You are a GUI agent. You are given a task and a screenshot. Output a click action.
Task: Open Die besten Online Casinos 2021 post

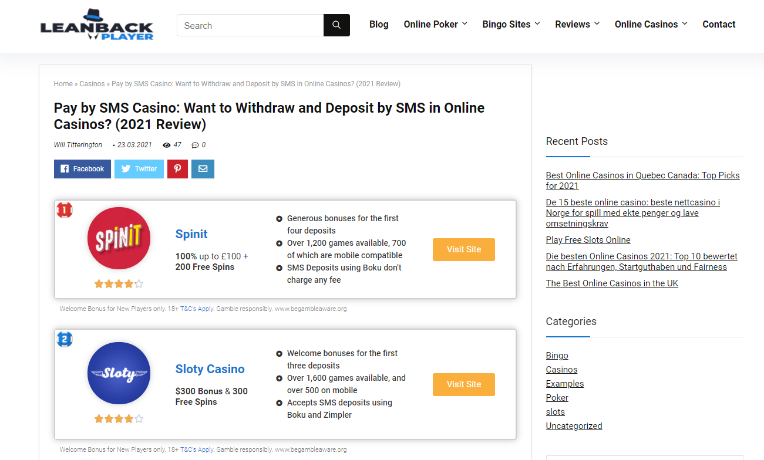tap(641, 262)
